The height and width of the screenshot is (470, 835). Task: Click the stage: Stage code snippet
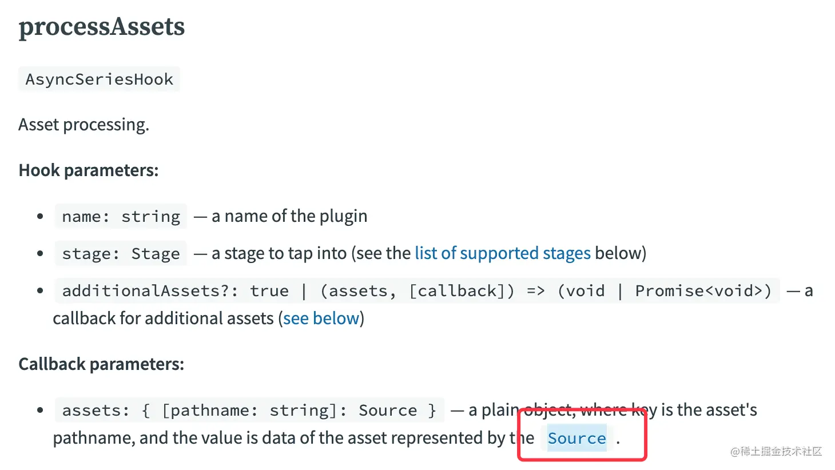click(x=121, y=254)
